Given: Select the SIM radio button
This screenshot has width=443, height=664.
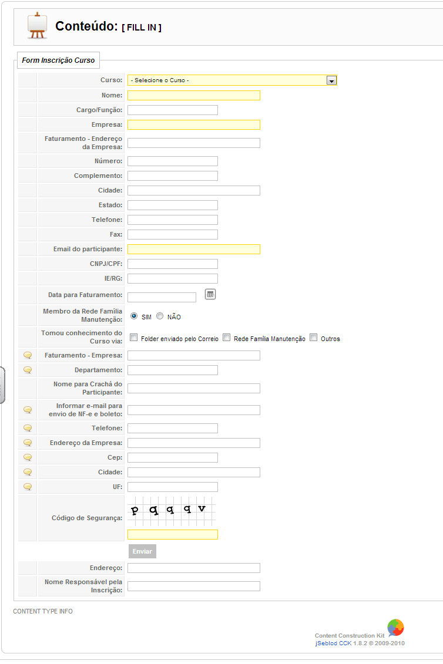Looking at the screenshot, I should point(134,316).
